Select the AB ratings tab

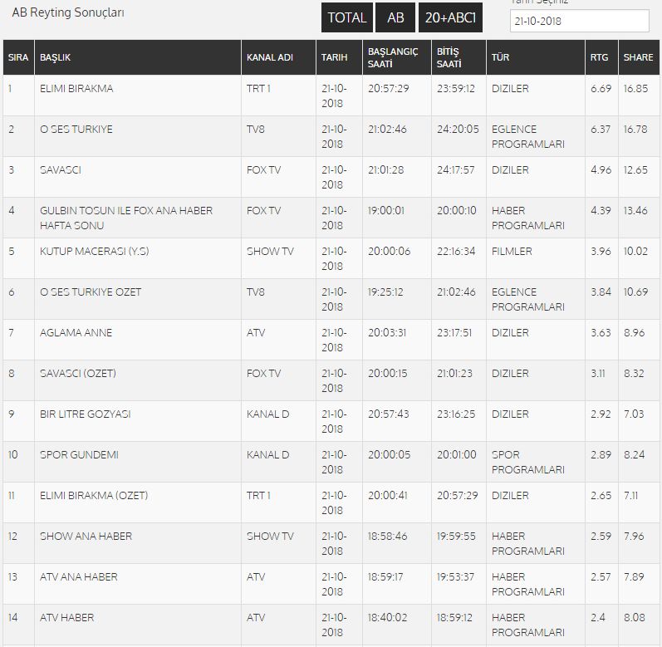click(x=395, y=17)
